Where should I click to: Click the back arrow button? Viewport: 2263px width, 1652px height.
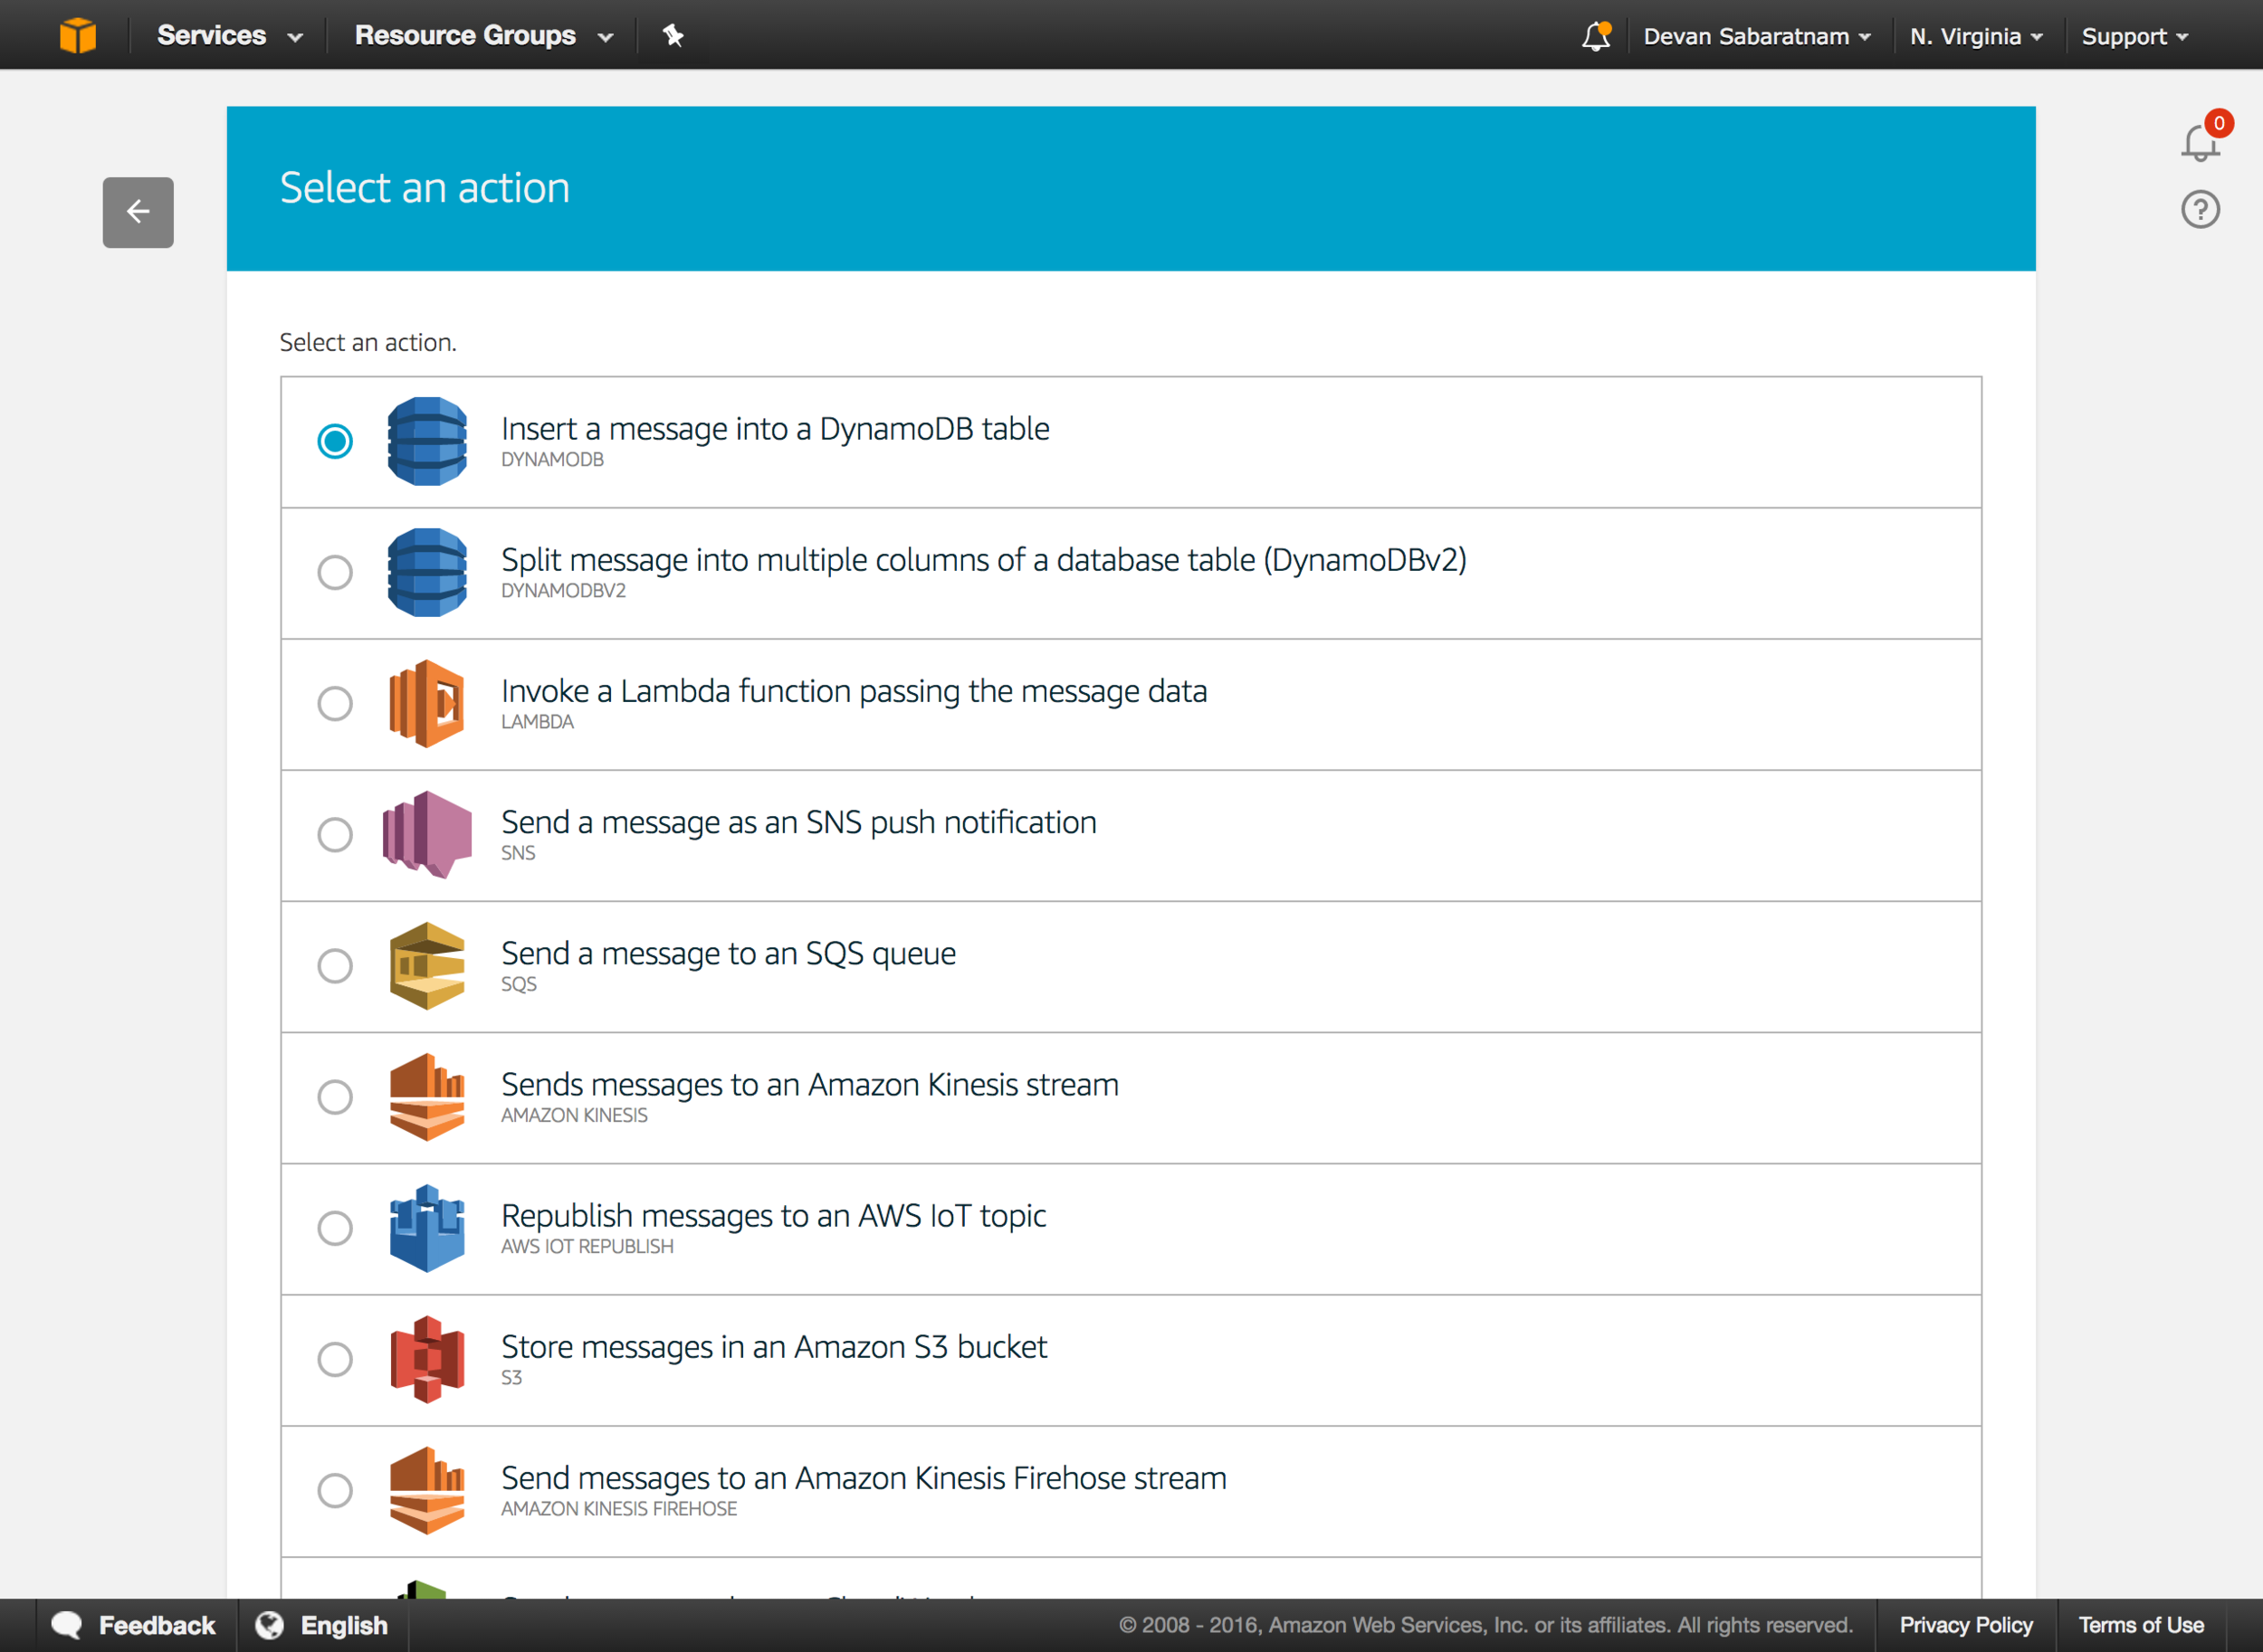point(138,212)
